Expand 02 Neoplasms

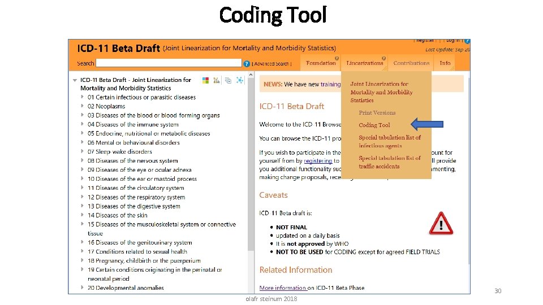tap(82, 106)
